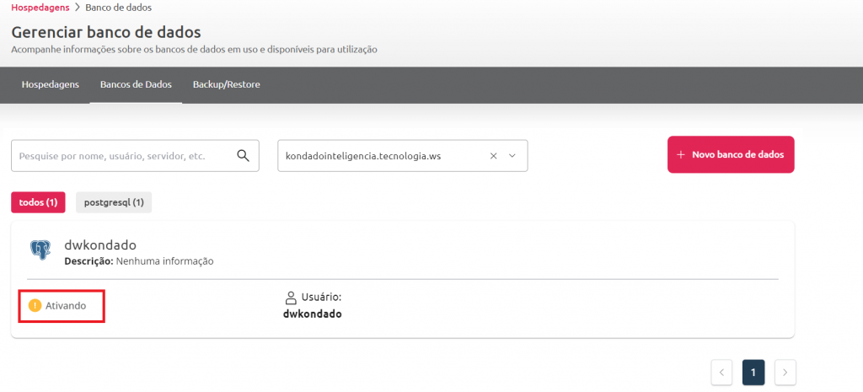863x392 pixels.
Task: Click the plus icon on the Novo banco button
Action: pyautogui.click(x=681, y=155)
